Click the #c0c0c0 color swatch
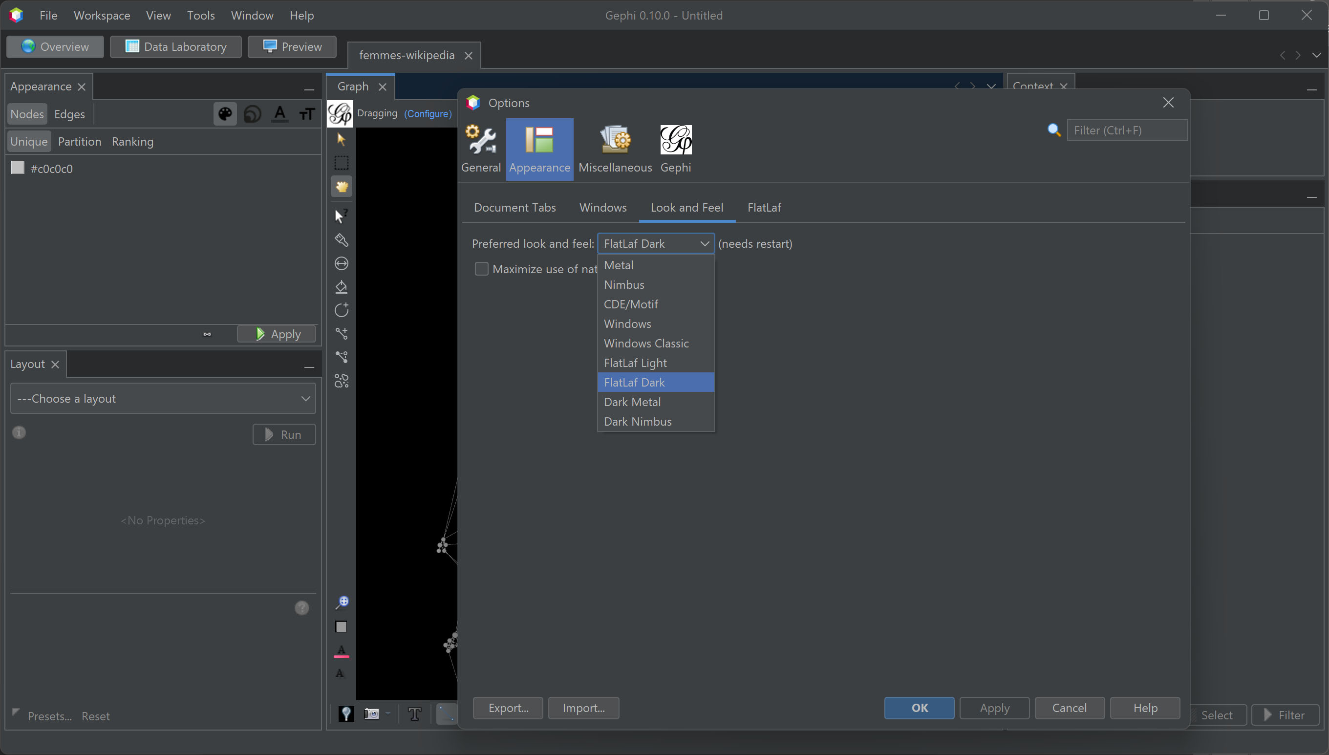Image resolution: width=1329 pixels, height=755 pixels. tap(18, 168)
